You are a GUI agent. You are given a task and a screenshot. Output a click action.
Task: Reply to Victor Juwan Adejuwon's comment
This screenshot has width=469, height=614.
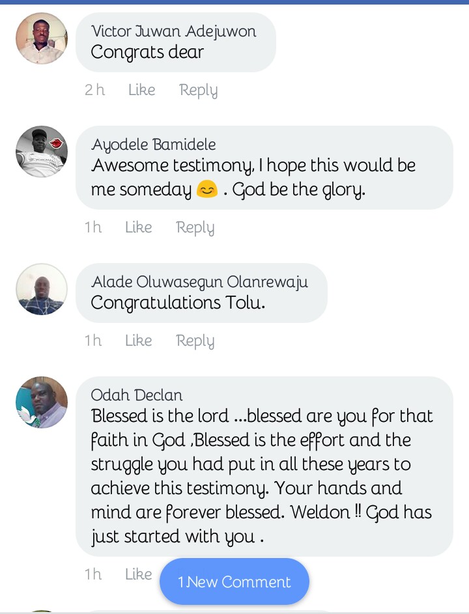coord(198,90)
